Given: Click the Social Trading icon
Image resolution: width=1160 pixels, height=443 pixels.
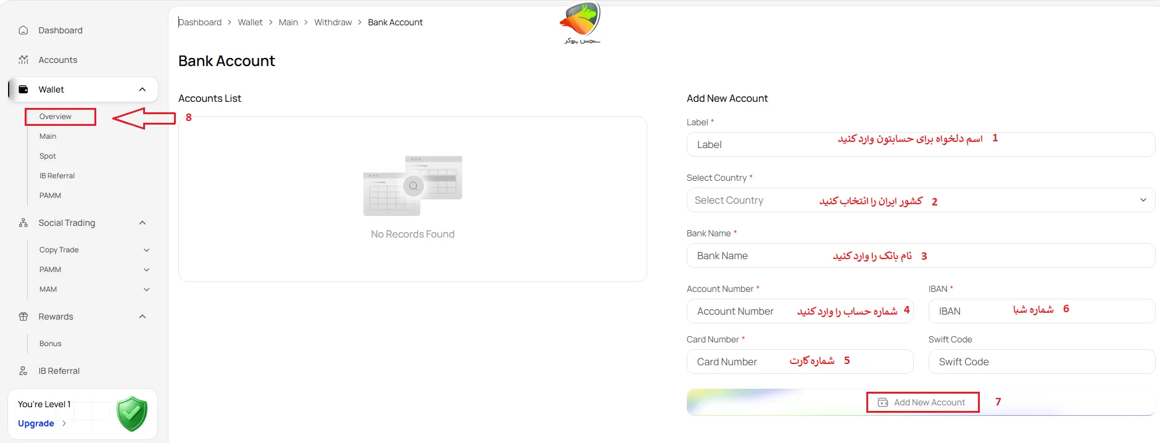Looking at the screenshot, I should (23, 223).
